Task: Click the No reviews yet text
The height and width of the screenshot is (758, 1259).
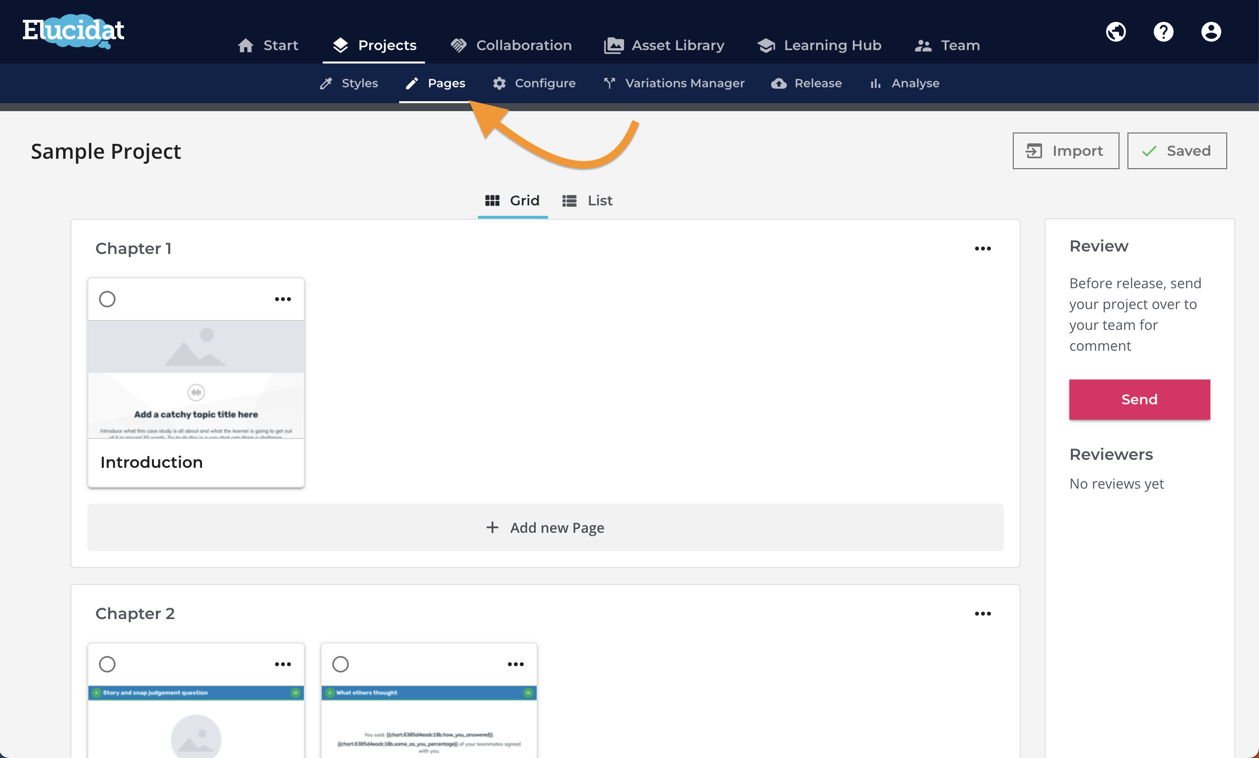Action: pos(1117,483)
